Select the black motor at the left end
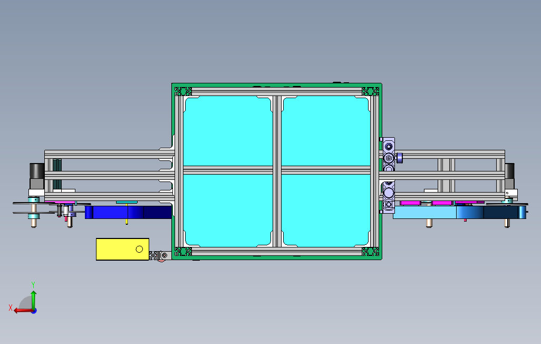This screenshot has width=541, height=344. [x=36, y=171]
